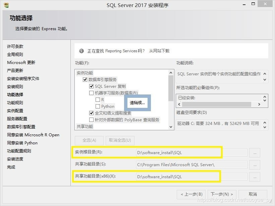Select 功能配置规则 step in sidebar
The width and height of the screenshot is (275, 206).
tap(19, 151)
